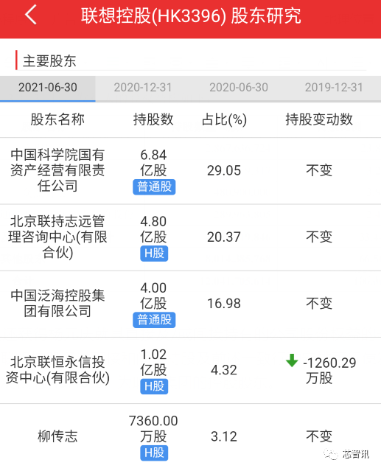Open the 2020-06-30 tab
This screenshot has height=471, width=381.
click(238, 88)
